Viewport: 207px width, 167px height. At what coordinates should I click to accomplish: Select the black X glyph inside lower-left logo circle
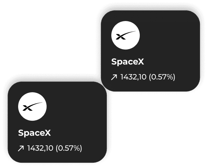(27, 108)
